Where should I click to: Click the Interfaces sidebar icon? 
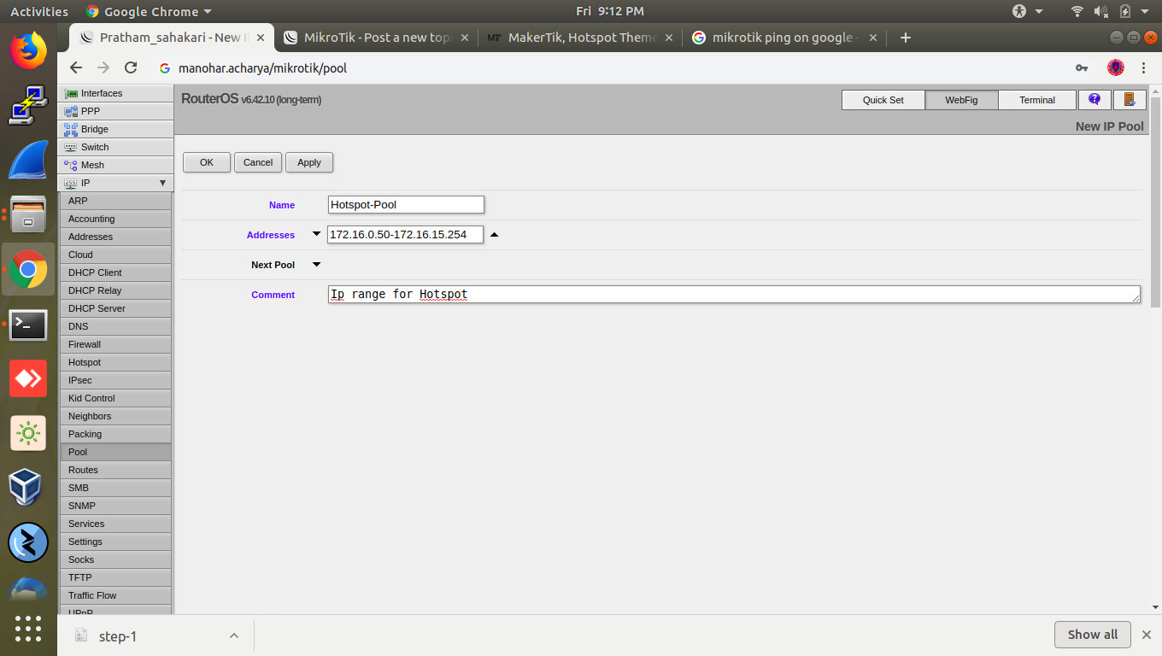(x=72, y=93)
